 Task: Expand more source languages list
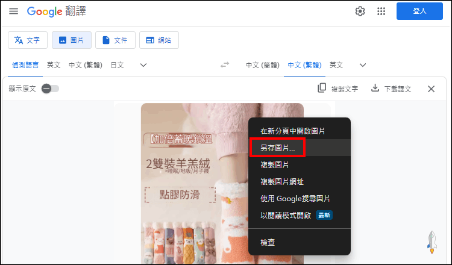[143, 65]
